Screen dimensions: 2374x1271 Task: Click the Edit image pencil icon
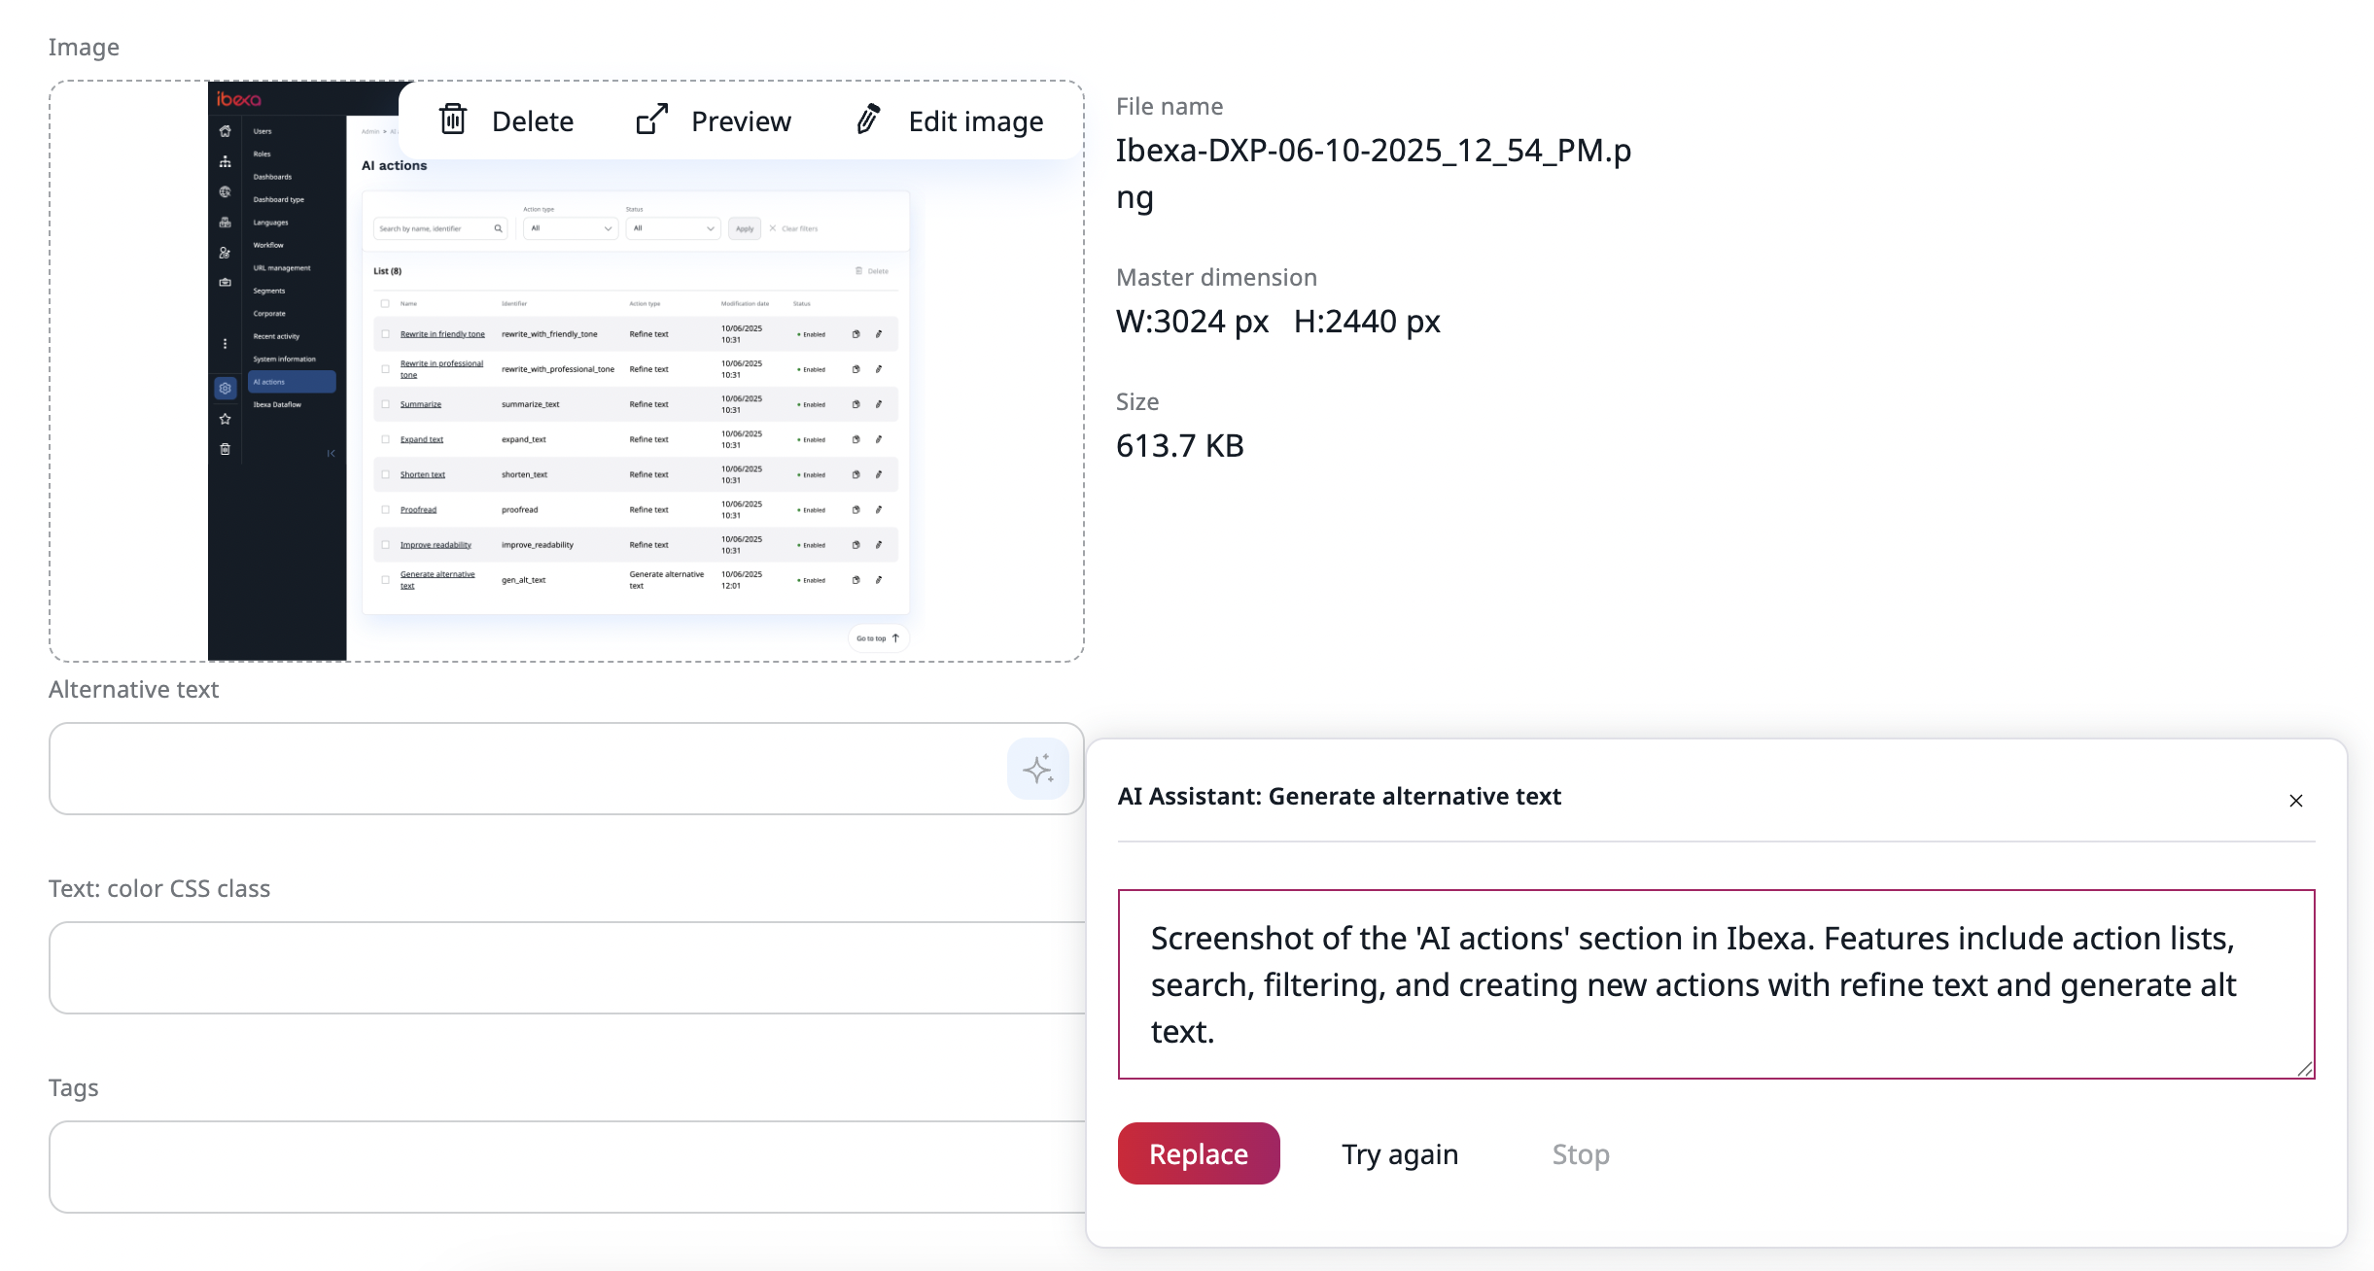click(868, 120)
